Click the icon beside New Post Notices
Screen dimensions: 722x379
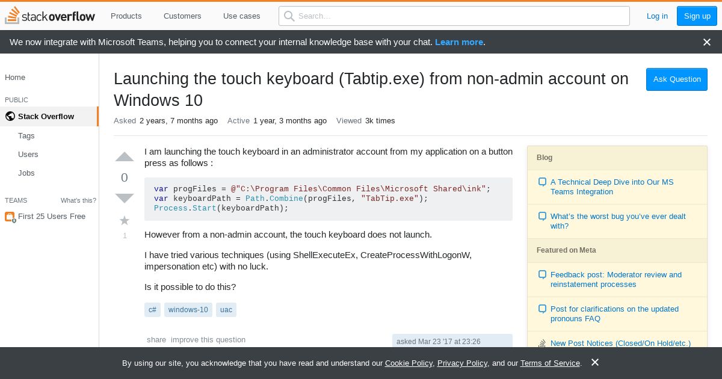pyautogui.click(x=542, y=344)
